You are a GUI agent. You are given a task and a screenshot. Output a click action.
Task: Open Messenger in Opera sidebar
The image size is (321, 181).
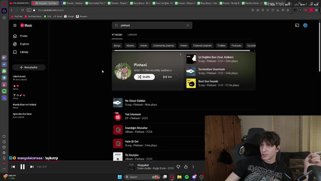tap(4, 64)
